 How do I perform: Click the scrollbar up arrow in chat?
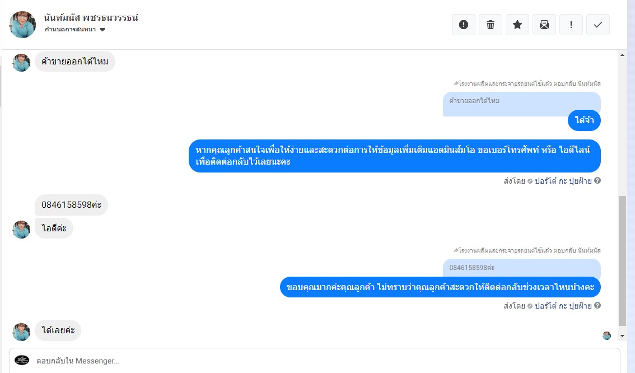pyautogui.click(x=623, y=55)
